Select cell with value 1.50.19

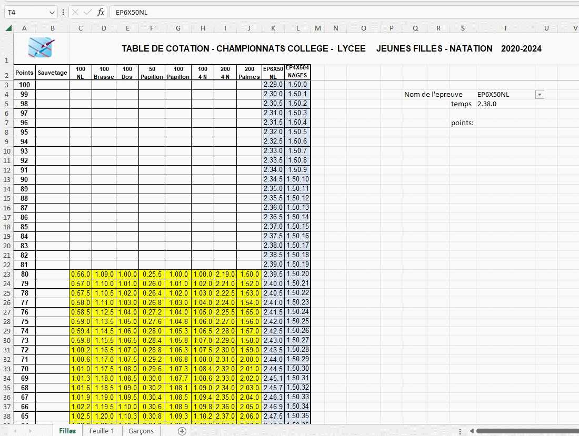[x=297, y=264]
